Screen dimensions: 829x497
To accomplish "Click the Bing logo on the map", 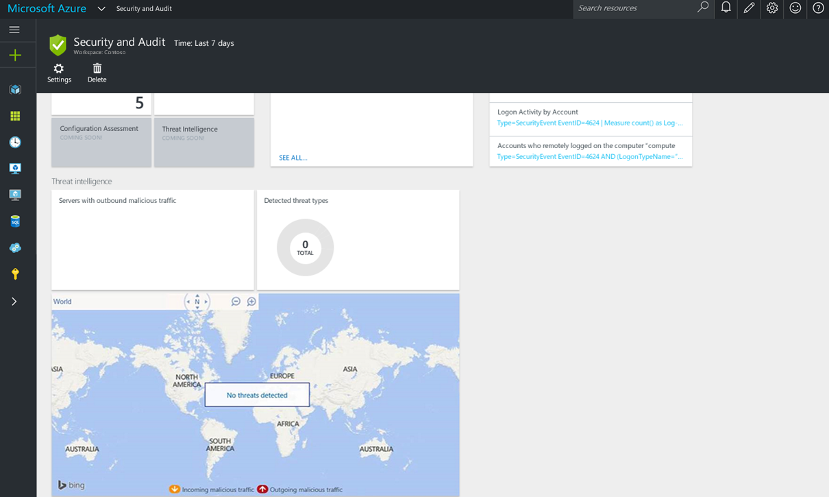I will pyautogui.click(x=71, y=485).
